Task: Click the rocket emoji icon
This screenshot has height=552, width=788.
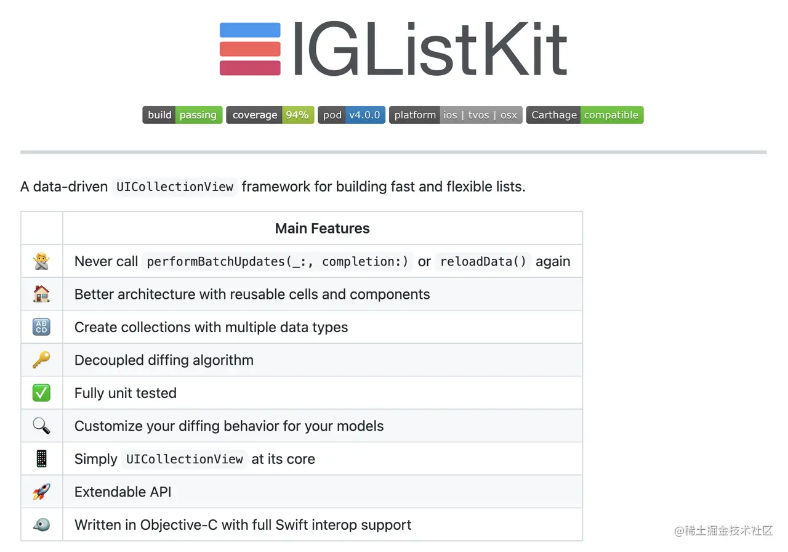Action: 41,492
